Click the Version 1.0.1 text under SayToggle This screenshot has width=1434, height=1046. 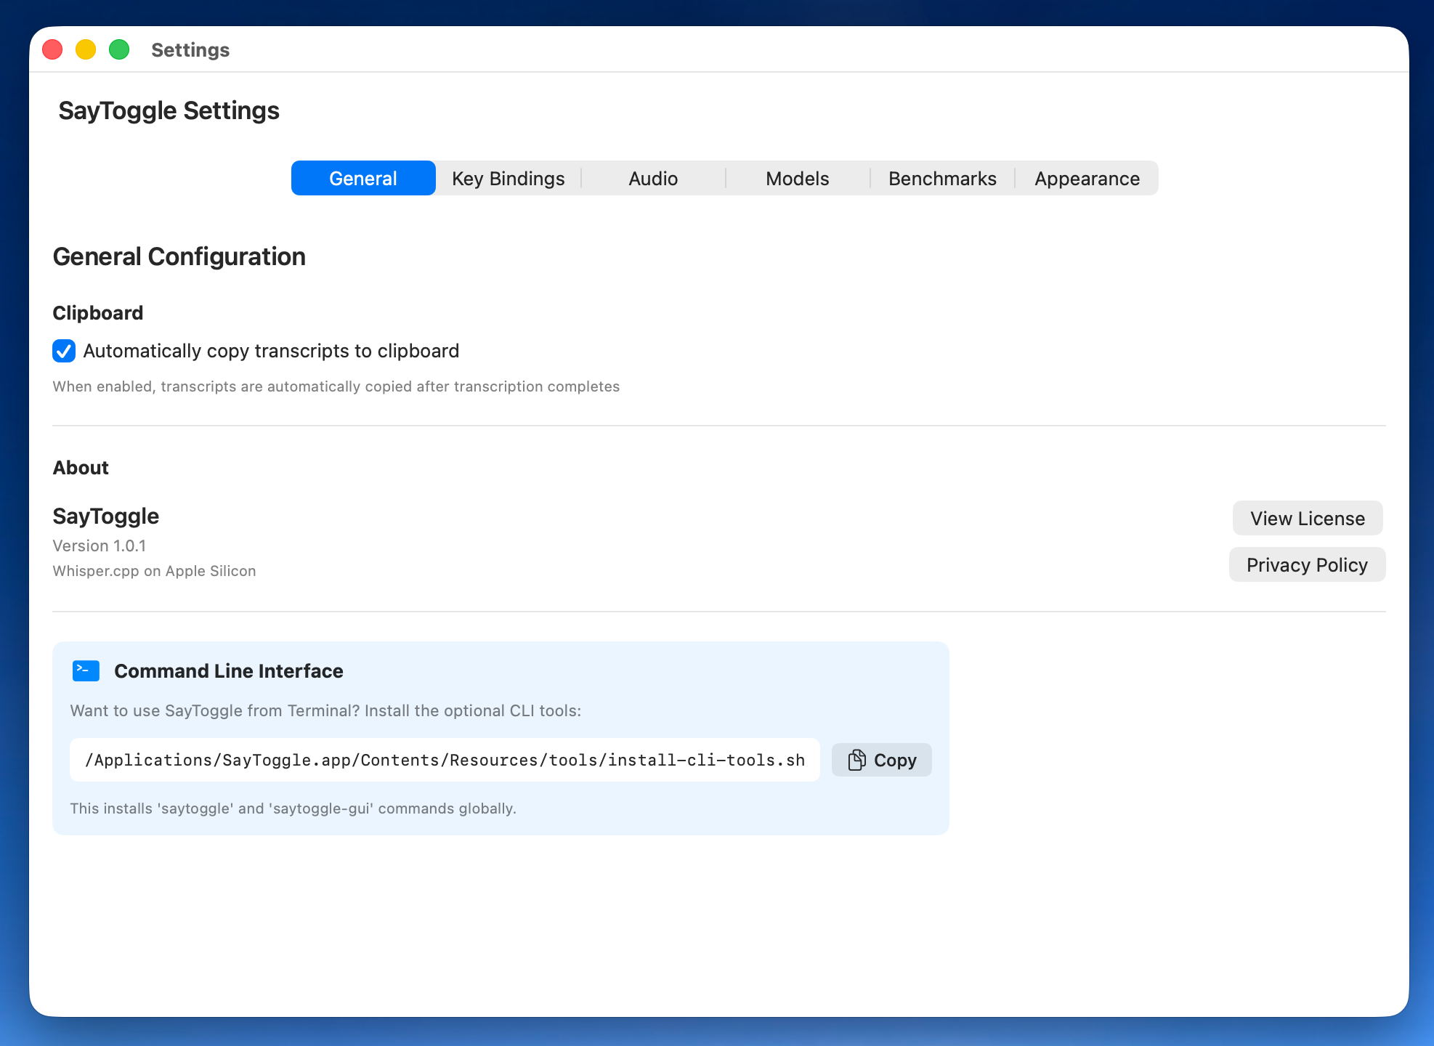[x=100, y=546]
